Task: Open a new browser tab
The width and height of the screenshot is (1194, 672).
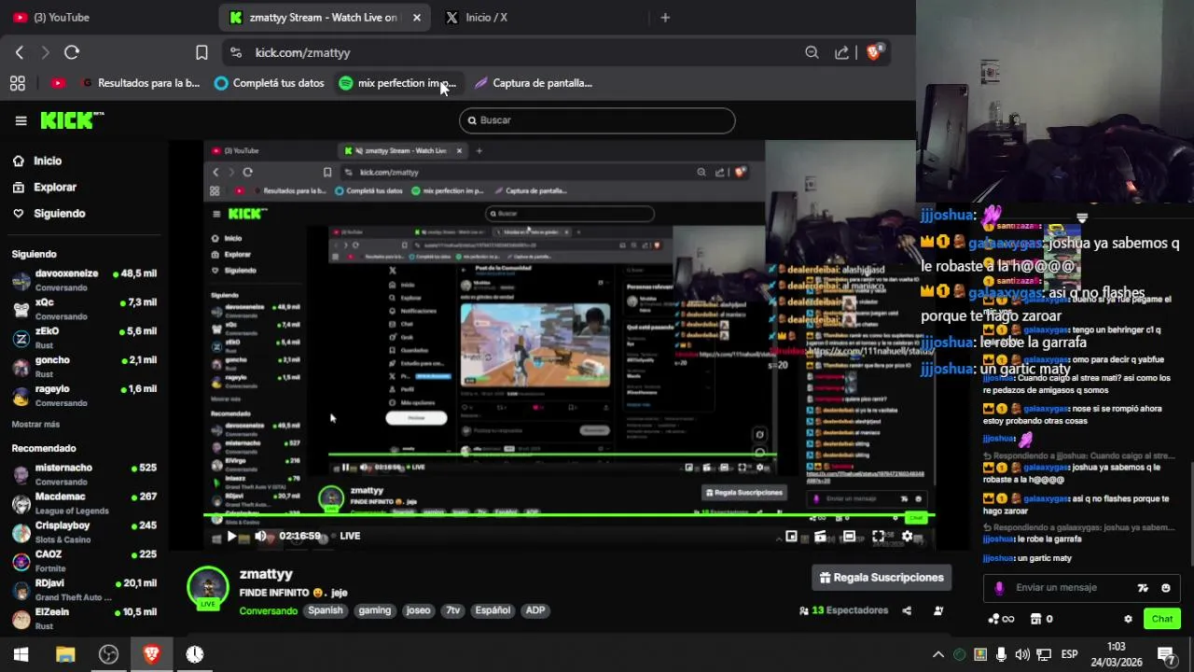Action: click(x=665, y=17)
